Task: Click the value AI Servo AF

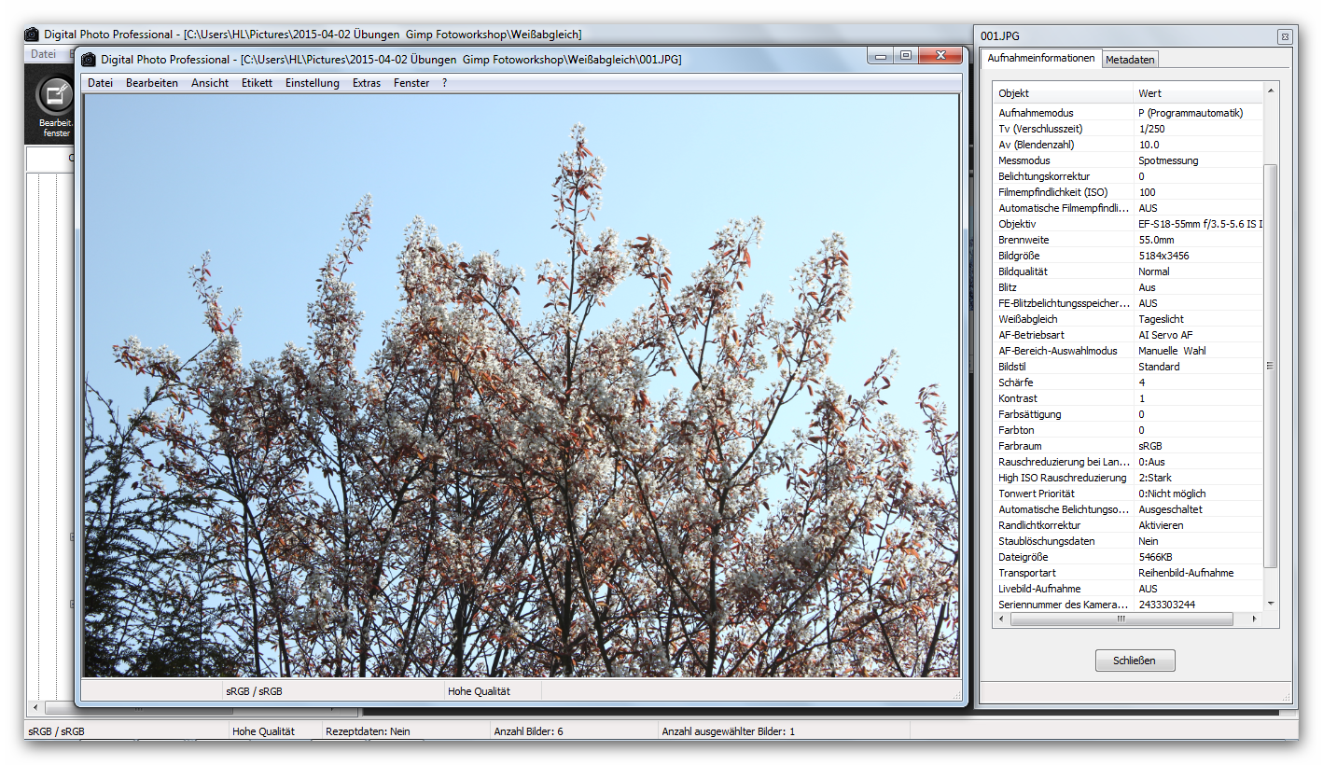Action: 1165,335
